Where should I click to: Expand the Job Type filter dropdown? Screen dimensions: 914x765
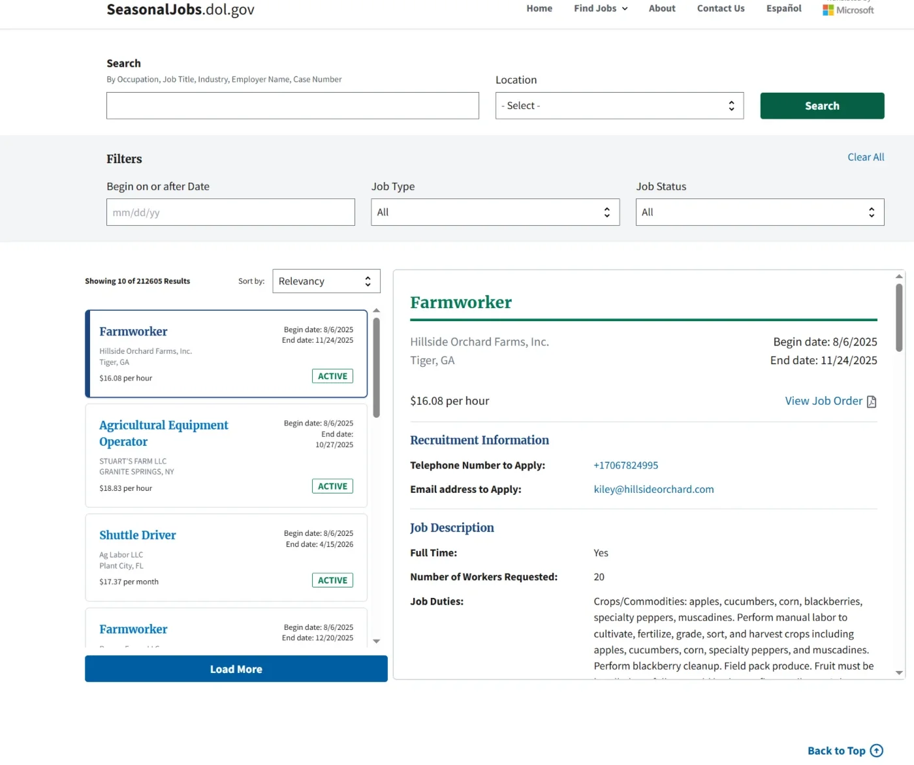click(x=495, y=212)
